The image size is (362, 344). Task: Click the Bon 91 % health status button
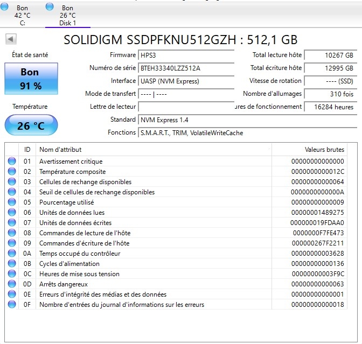31,79
